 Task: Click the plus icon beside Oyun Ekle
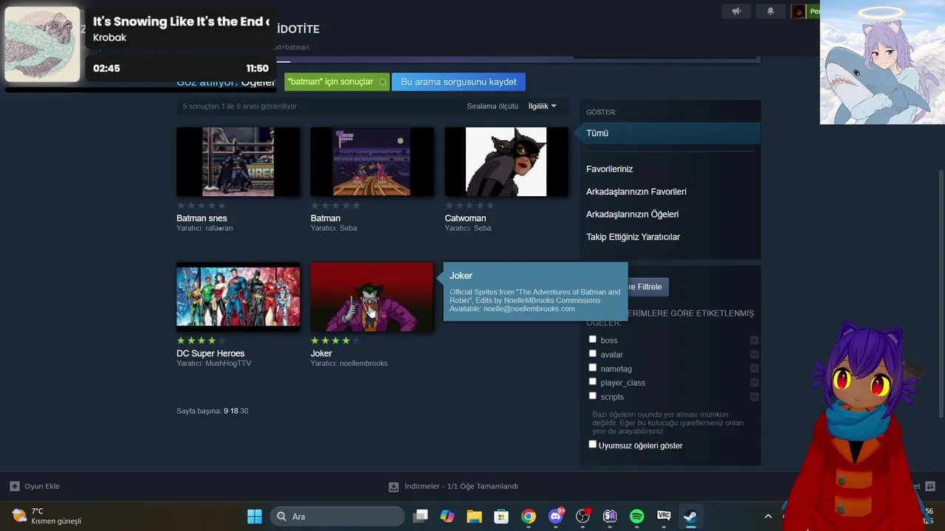click(14, 486)
